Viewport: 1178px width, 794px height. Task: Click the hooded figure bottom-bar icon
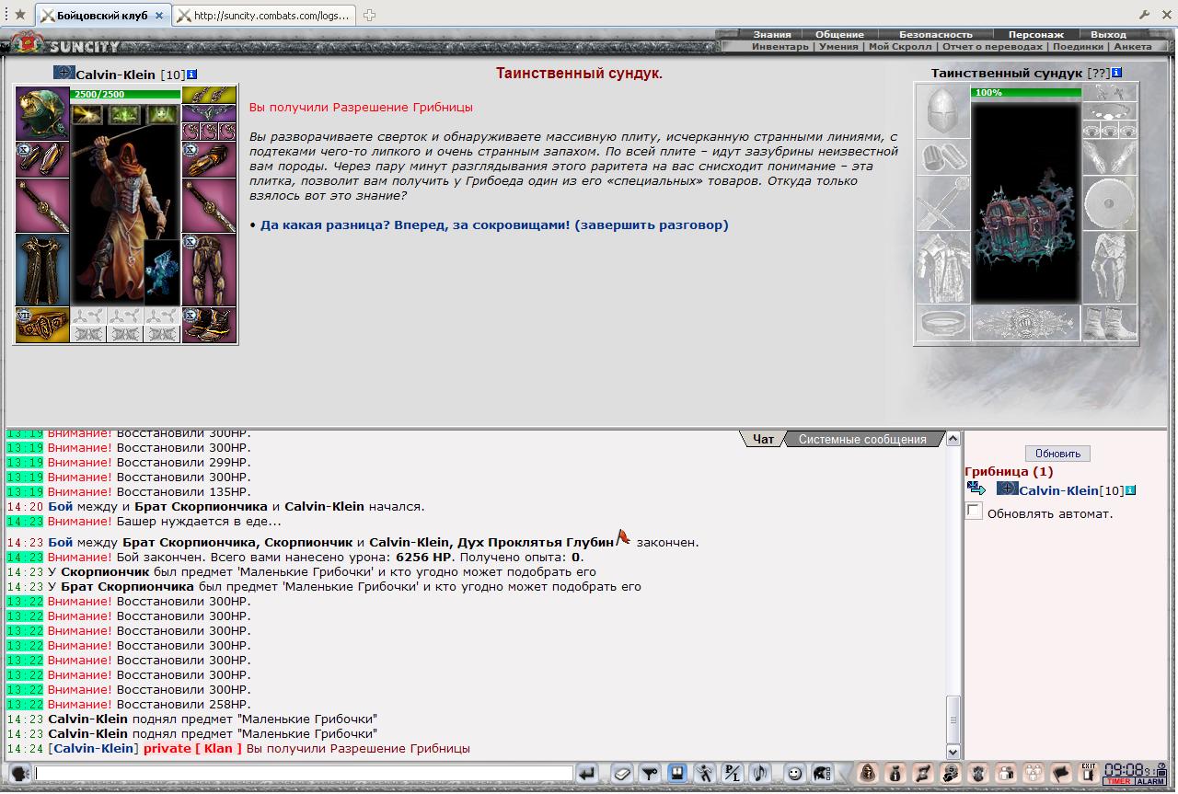tap(867, 773)
